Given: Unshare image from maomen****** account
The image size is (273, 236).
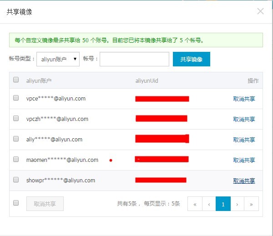Looking at the screenshot, I should tap(244, 160).
